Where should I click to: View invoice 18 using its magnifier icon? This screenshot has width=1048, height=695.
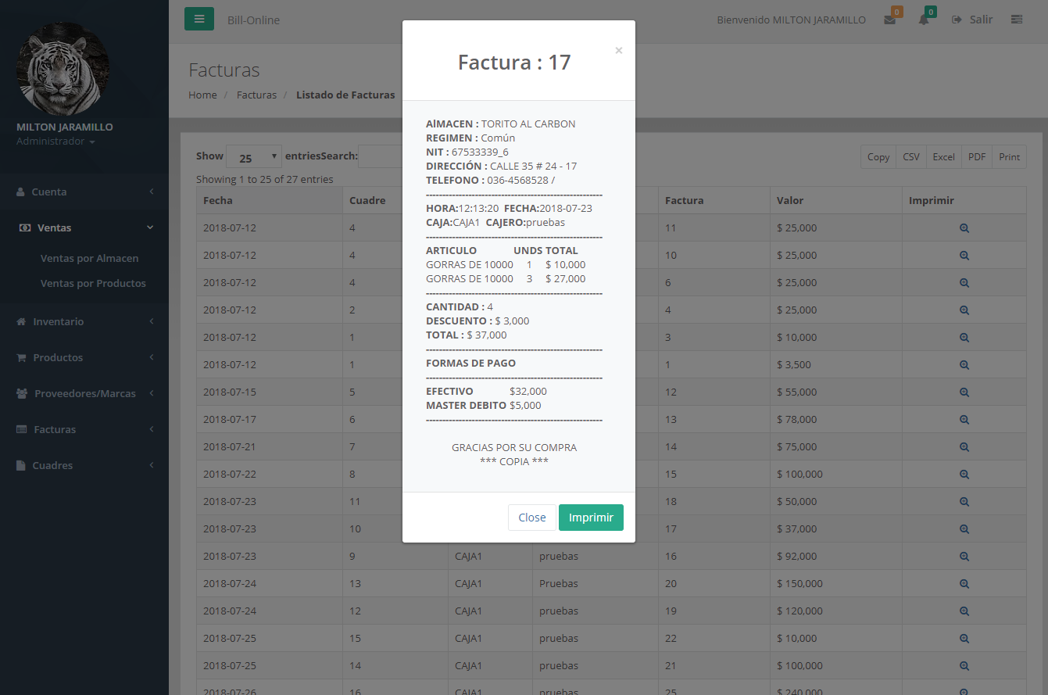click(x=964, y=502)
